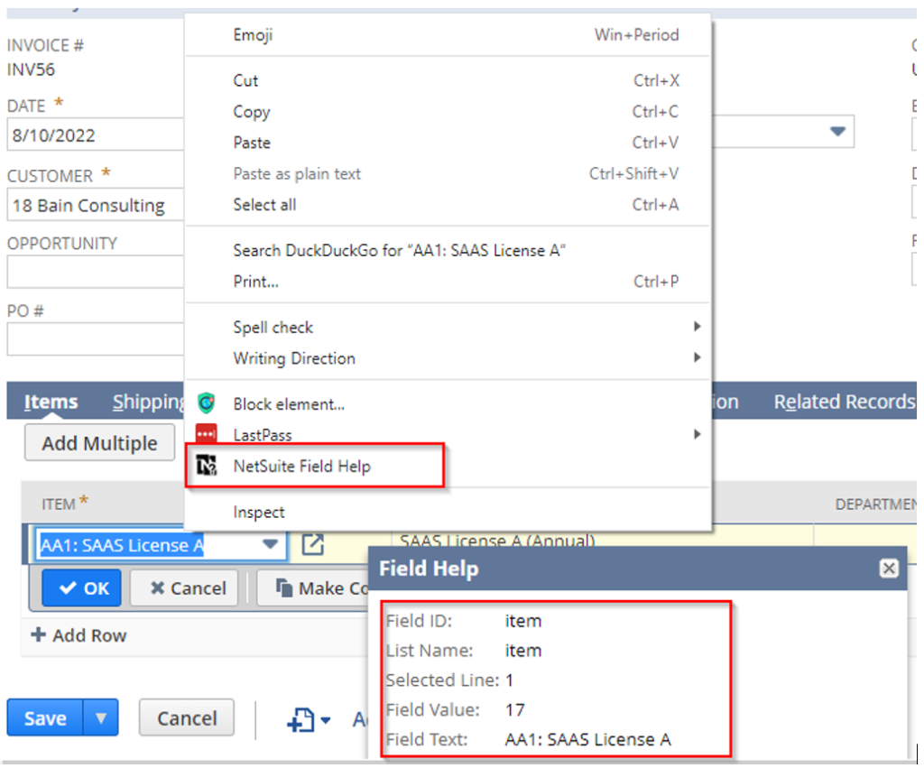This screenshot has height=768, width=924.
Task: Open the item AA1: SAAS License A dropdown
Action: point(271,544)
